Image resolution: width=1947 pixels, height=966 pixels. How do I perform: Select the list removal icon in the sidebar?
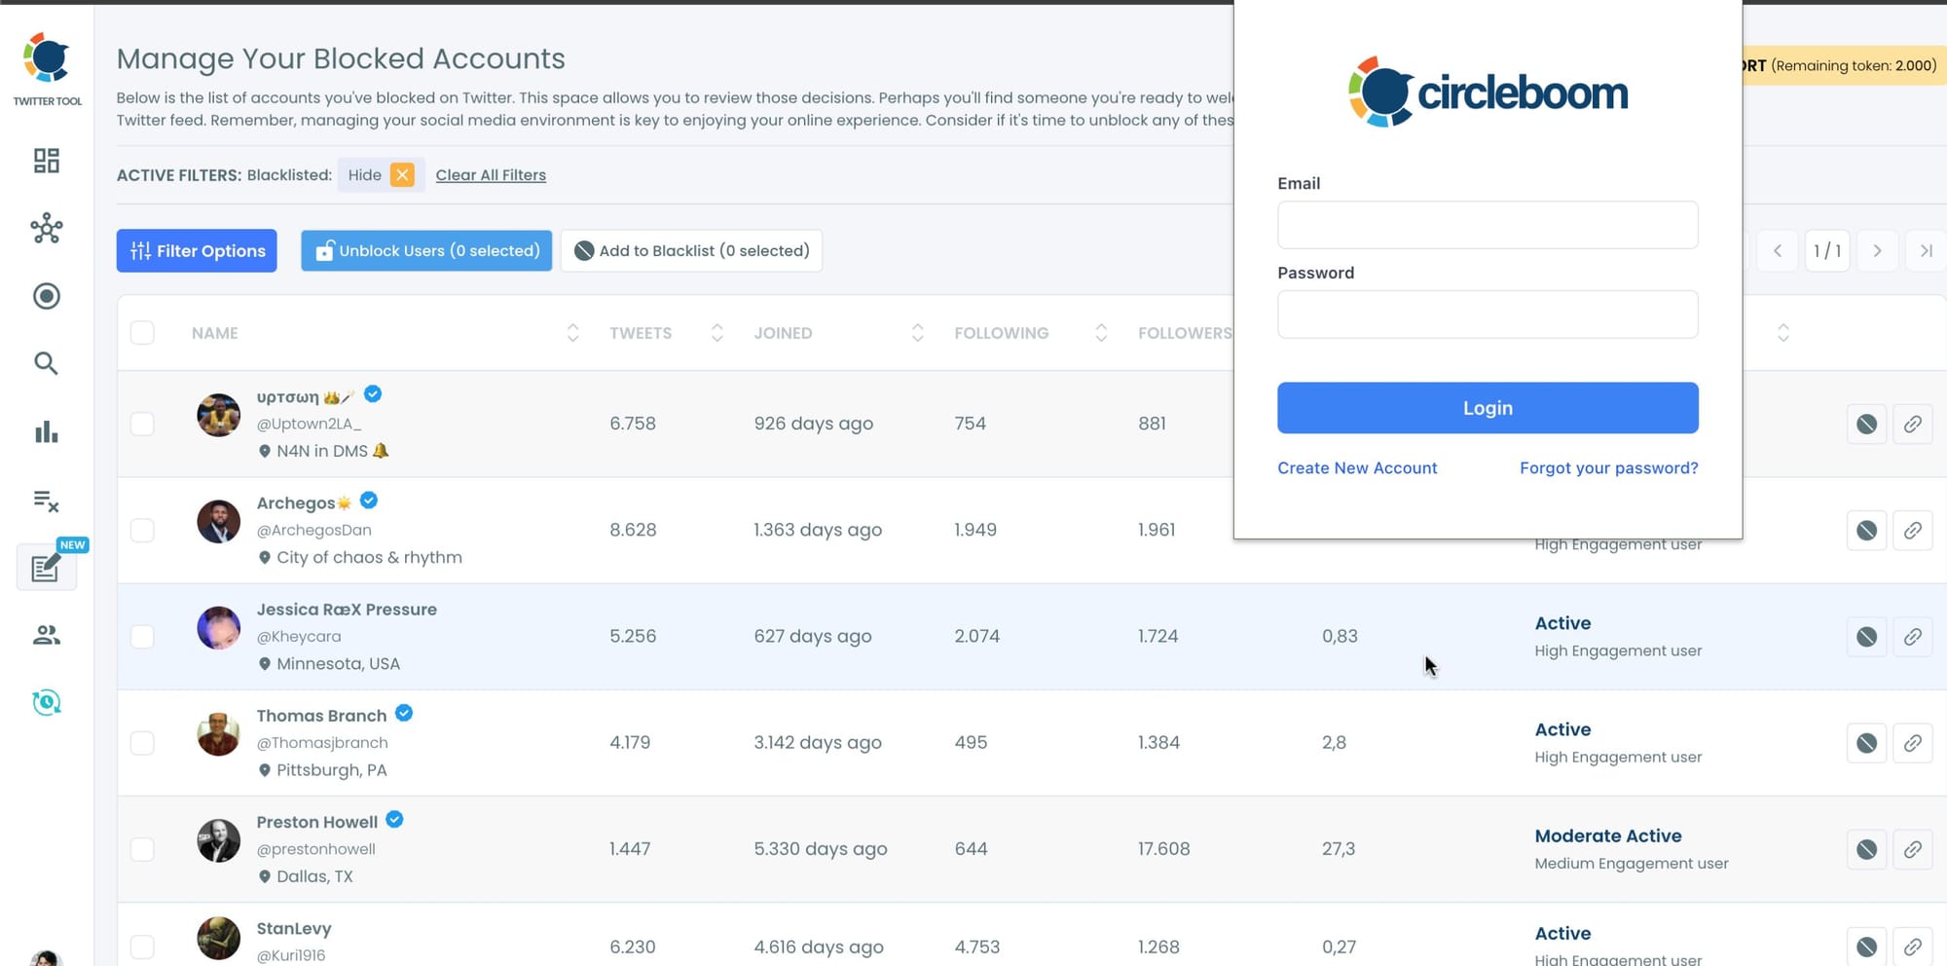click(45, 500)
